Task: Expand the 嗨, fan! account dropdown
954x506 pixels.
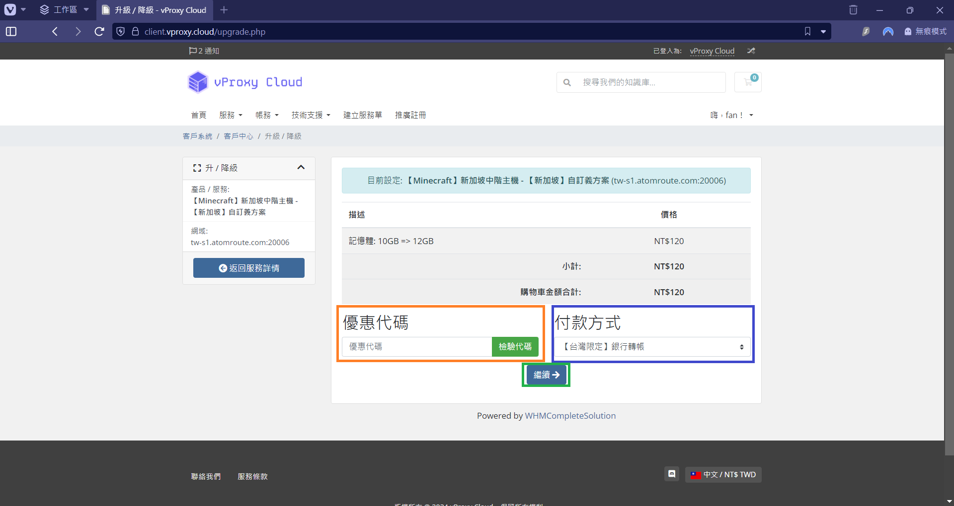Action: pyautogui.click(x=731, y=115)
